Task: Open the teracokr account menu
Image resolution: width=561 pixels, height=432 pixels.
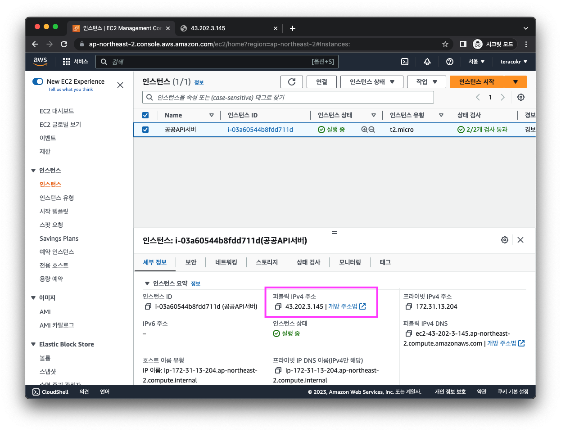Action: (x=514, y=62)
